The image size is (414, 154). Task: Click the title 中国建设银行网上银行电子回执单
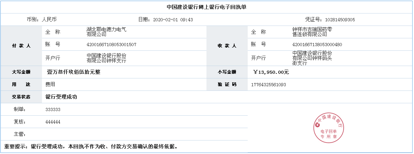[x=206, y=7]
